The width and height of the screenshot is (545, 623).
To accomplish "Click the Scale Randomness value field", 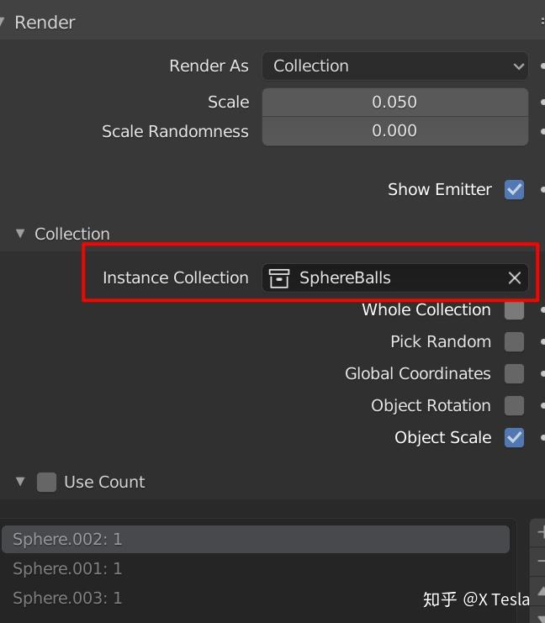I will [x=394, y=131].
